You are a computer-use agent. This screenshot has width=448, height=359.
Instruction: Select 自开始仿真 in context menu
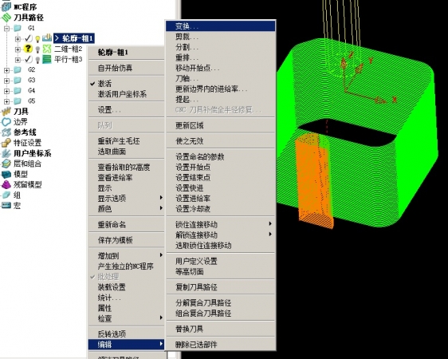coord(126,68)
